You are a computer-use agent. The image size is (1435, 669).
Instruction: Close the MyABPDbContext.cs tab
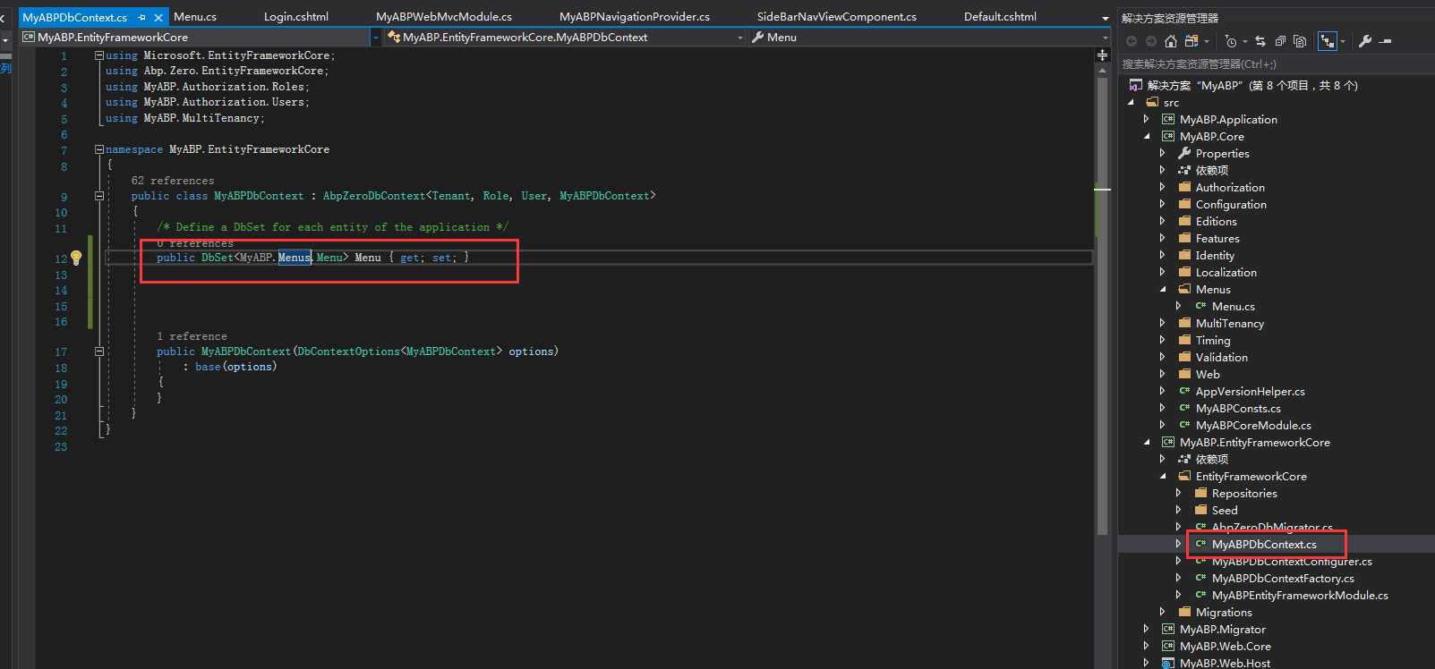point(158,17)
